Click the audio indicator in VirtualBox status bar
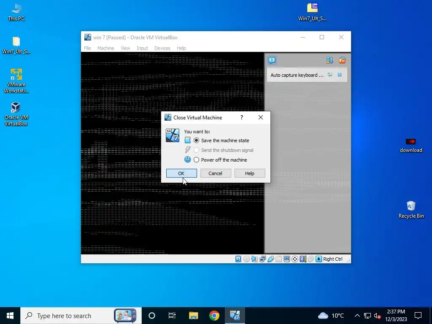This screenshot has width=432, height=324. pos(254,259)
